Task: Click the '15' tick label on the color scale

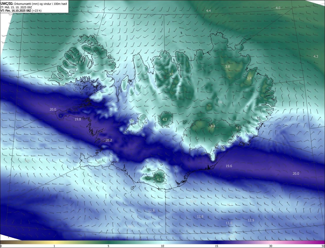Action: pos(217,246)
